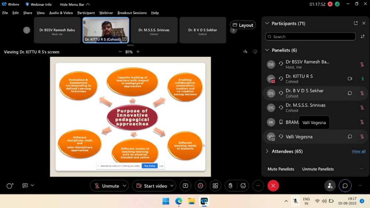
Task: Collapse the Panelists (6) section
Action: coord(267,50)
